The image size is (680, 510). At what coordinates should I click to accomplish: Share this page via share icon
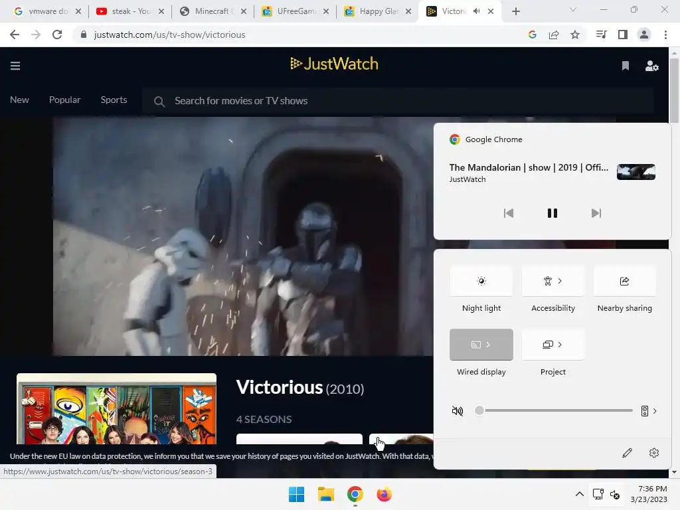pos(554,35)
